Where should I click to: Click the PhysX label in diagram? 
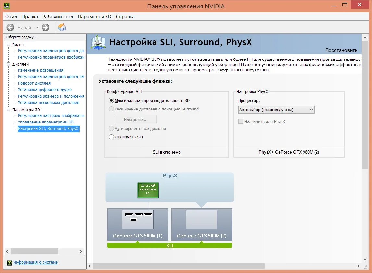[x=170, y=175]
